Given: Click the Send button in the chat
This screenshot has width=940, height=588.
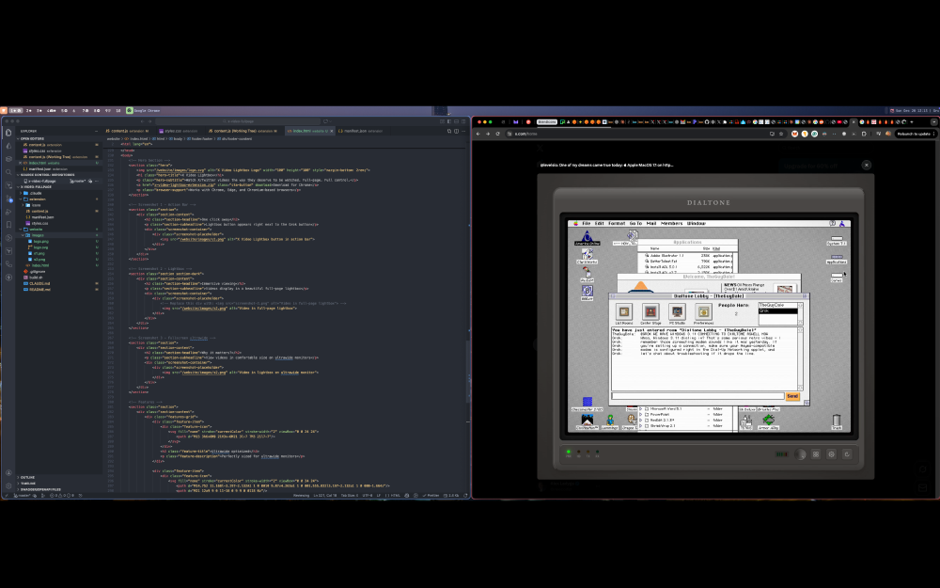Looking at the screenshot, I should pos(793,396).
